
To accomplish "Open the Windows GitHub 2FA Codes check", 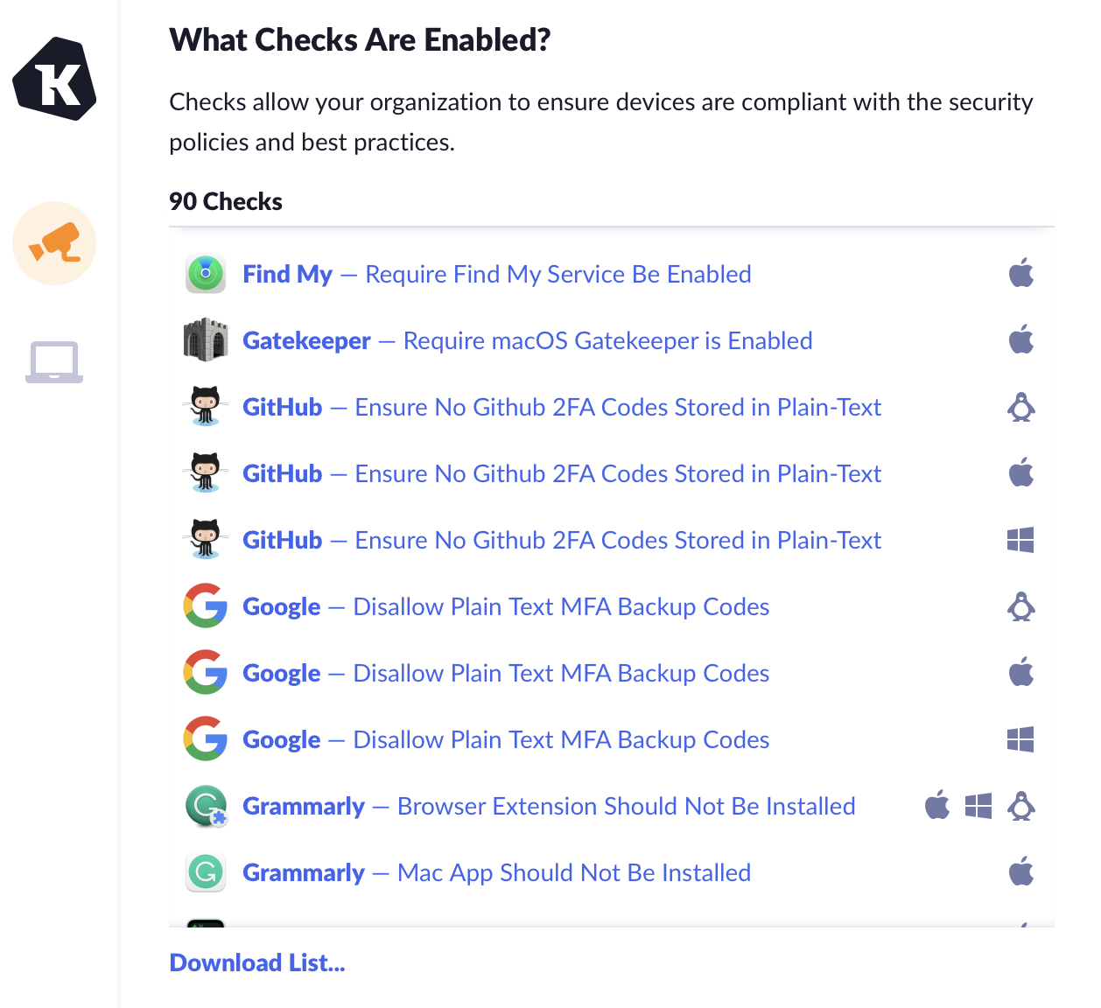I will click(x=561, y=541).
